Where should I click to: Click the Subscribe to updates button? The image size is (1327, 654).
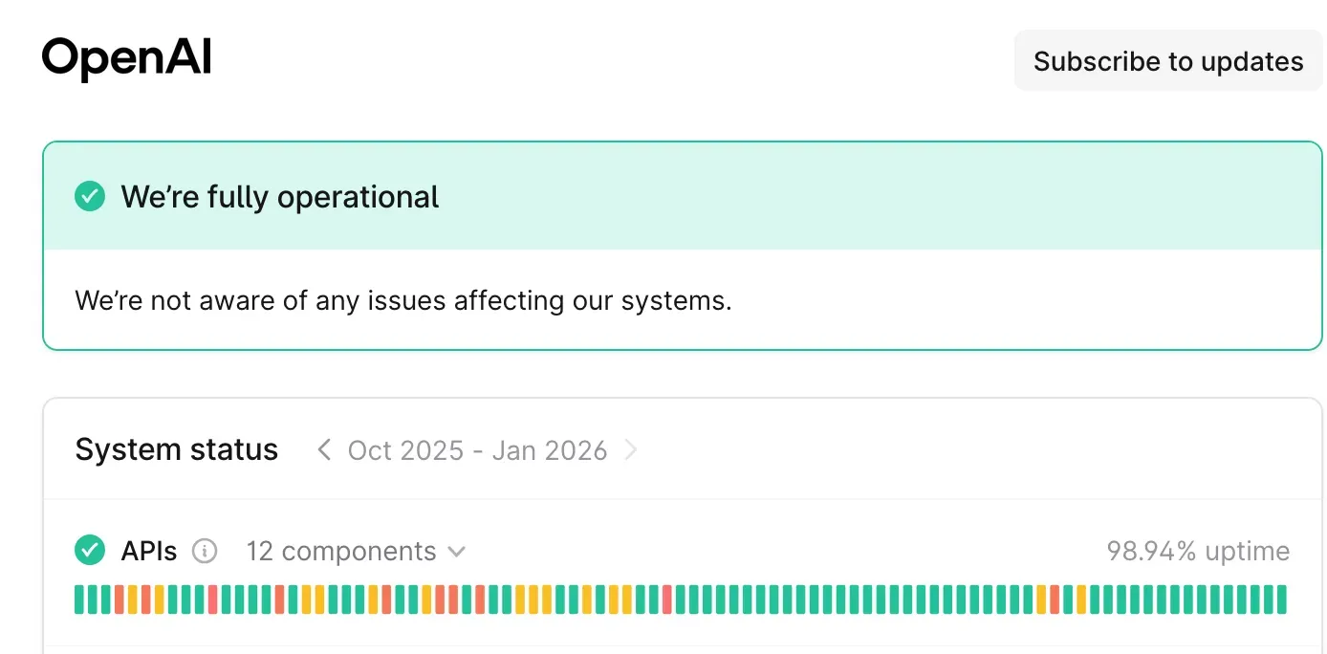pyautogui.click(x=1167, y=60)
